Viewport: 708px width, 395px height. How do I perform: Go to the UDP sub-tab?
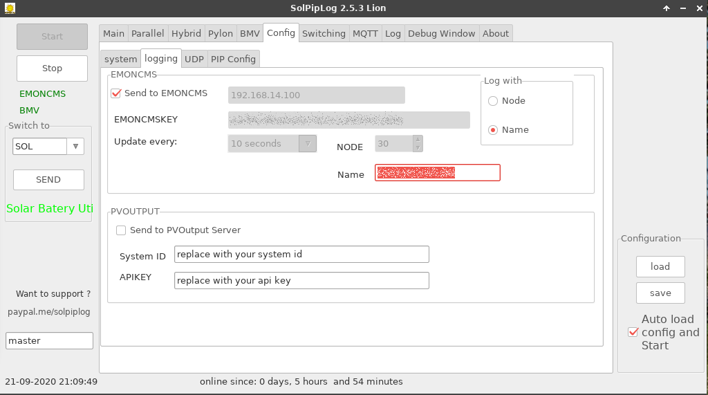(194, 59)
